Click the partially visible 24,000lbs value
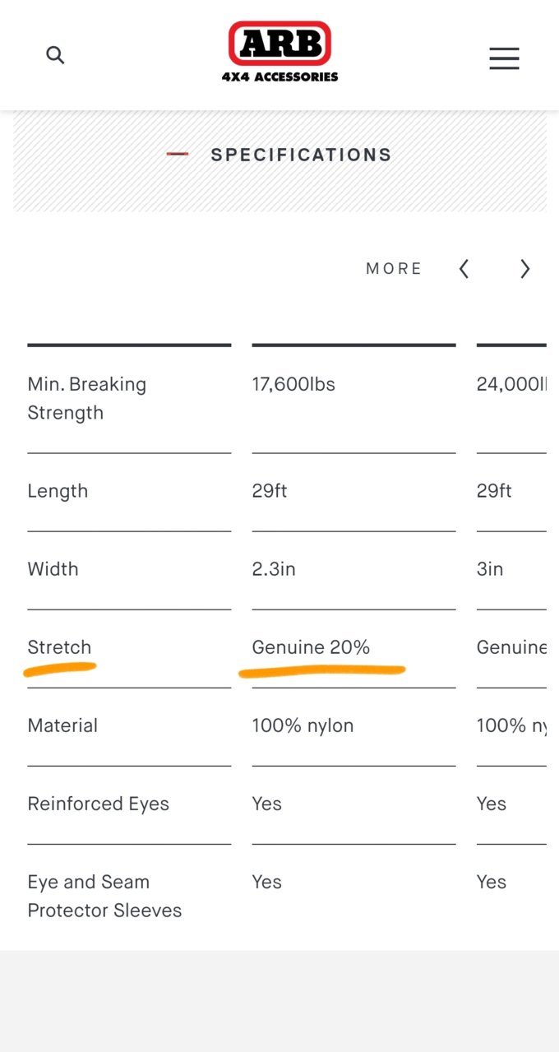This screenshot has width=559, height=1052. point(511,384)
